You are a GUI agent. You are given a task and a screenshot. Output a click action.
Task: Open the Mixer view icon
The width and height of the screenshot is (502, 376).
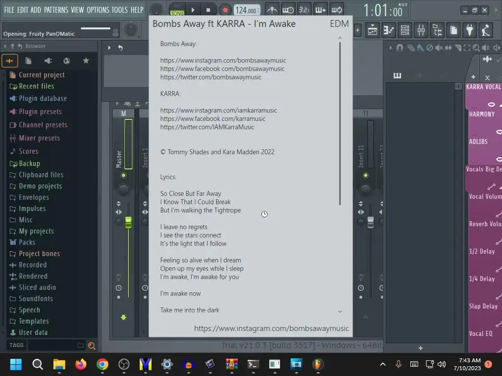pos(421,30)
